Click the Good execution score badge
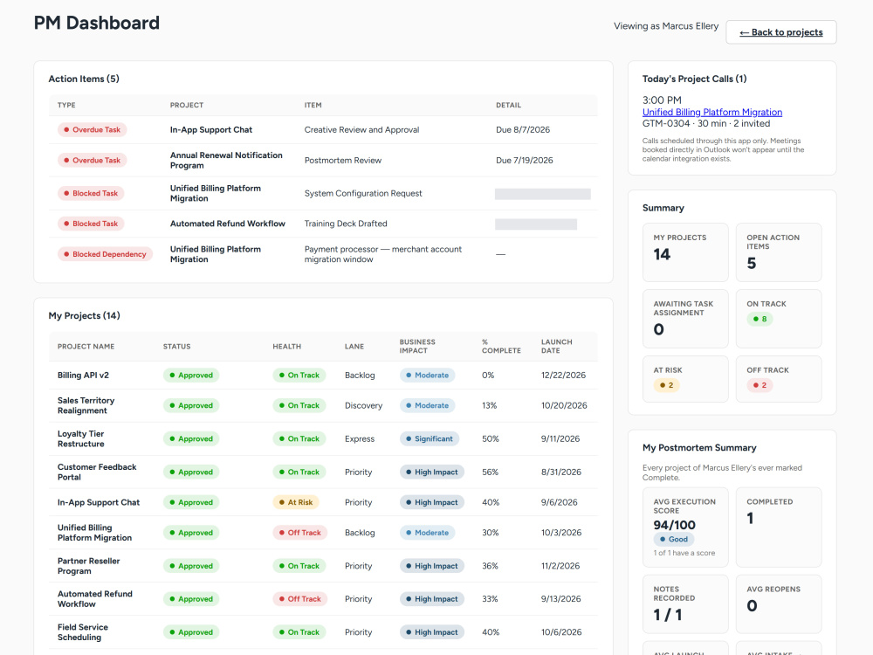Screen dimensions: 873x655 [674, 539]
